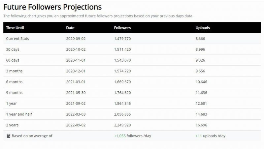The image size is (264, 149).
Task: Click the calculator icon in the bottom row
Action: pyautogui.click(x=8, y=136)
